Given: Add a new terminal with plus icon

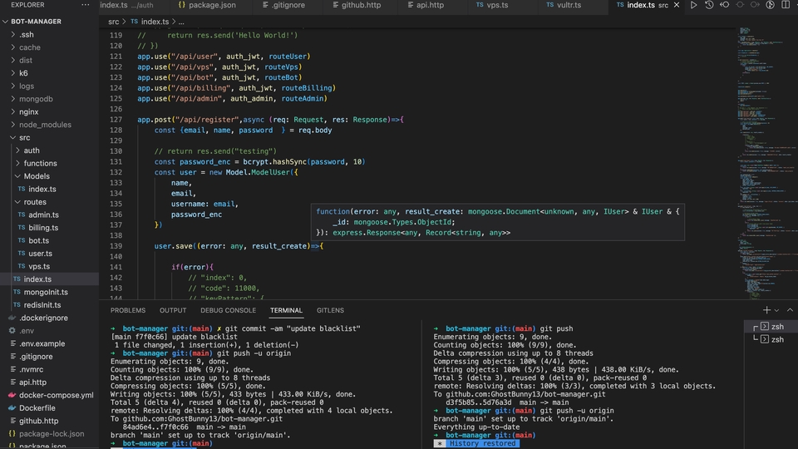Looking at the screenshot, I should point(766,310).
